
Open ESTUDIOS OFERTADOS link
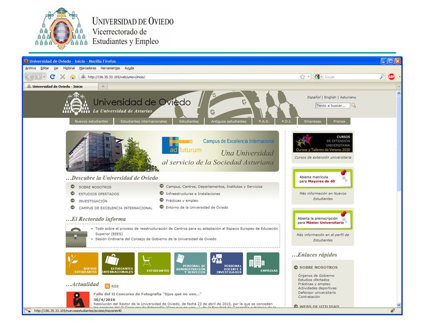[x=99, y=194]
